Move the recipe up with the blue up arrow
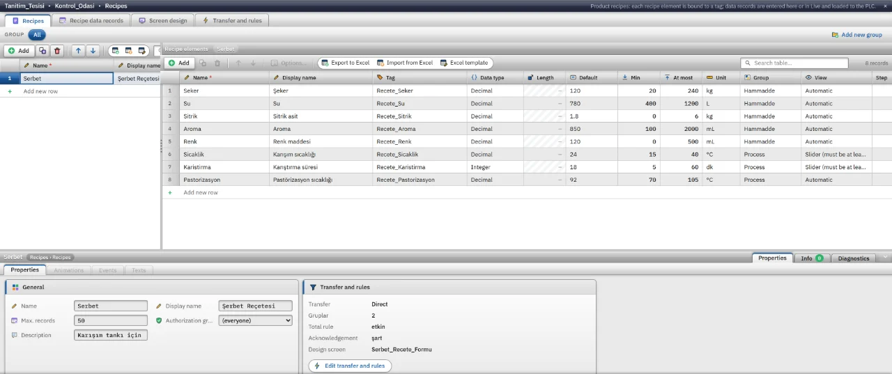The height and width of the screenshot is (374, 892). tap(78, 51)
